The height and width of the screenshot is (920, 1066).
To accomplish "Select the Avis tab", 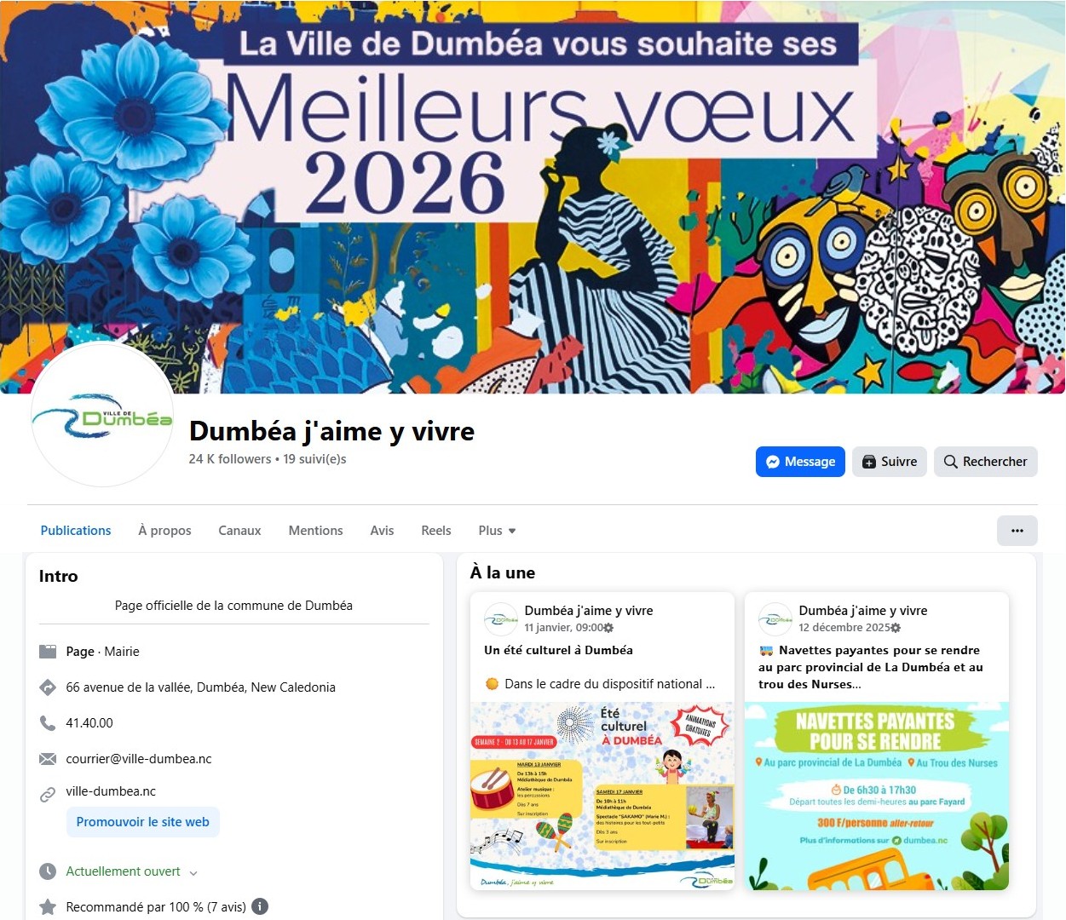I will [382, 530].
